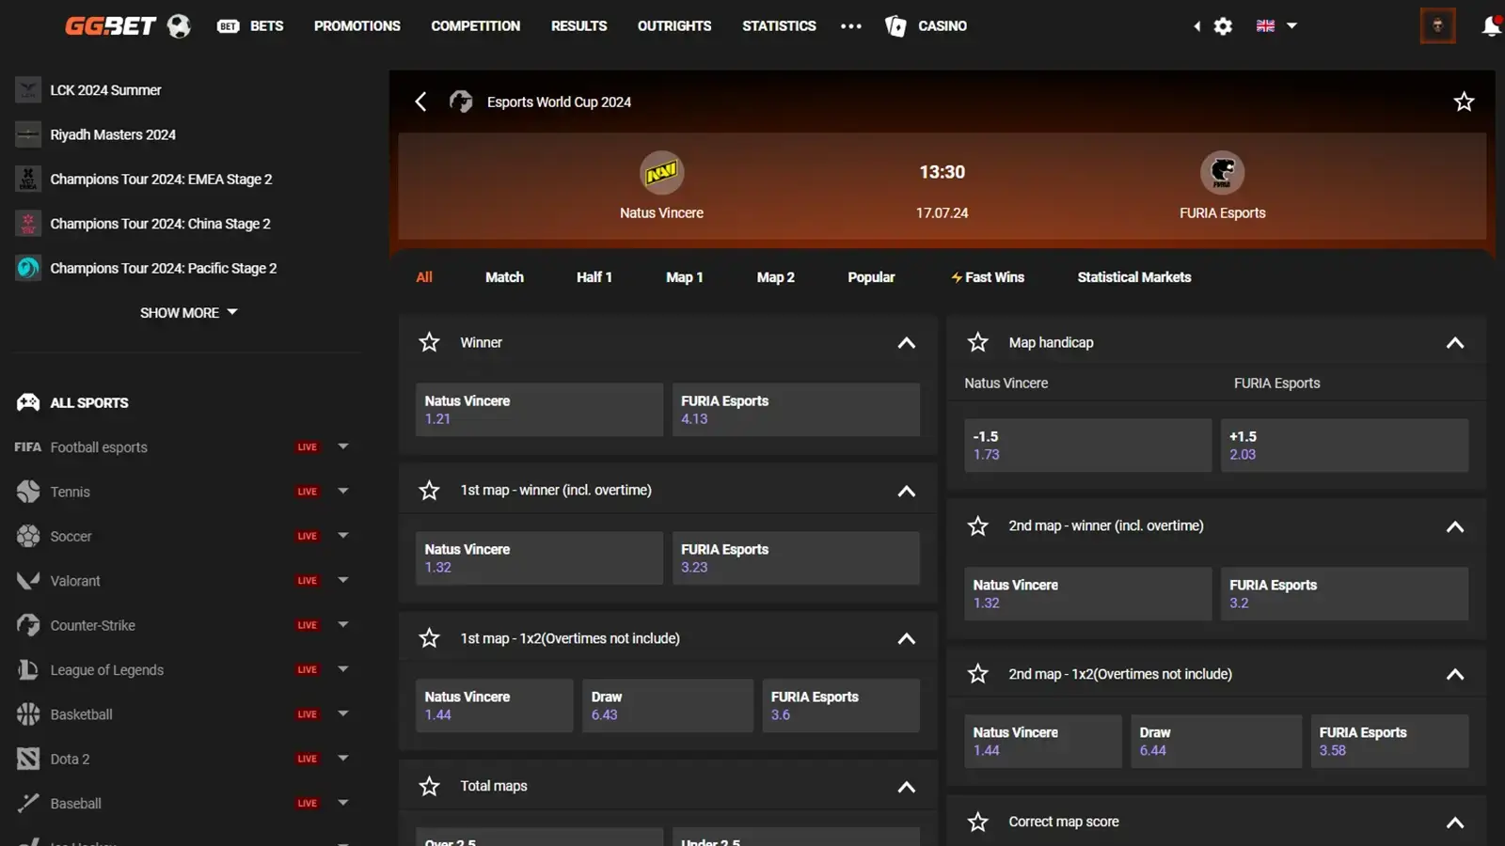Collapse the 2nd map 1x2 market
This screenshot has height=846, width=1505.
(1454, 674)
